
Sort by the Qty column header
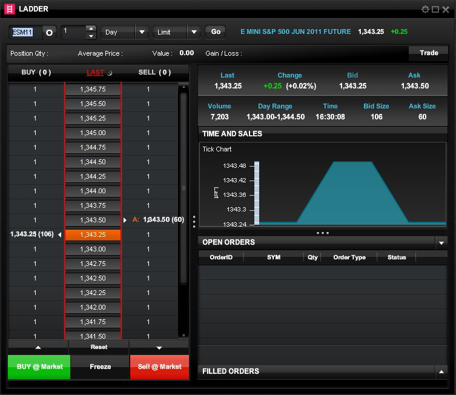coord(312,257)
